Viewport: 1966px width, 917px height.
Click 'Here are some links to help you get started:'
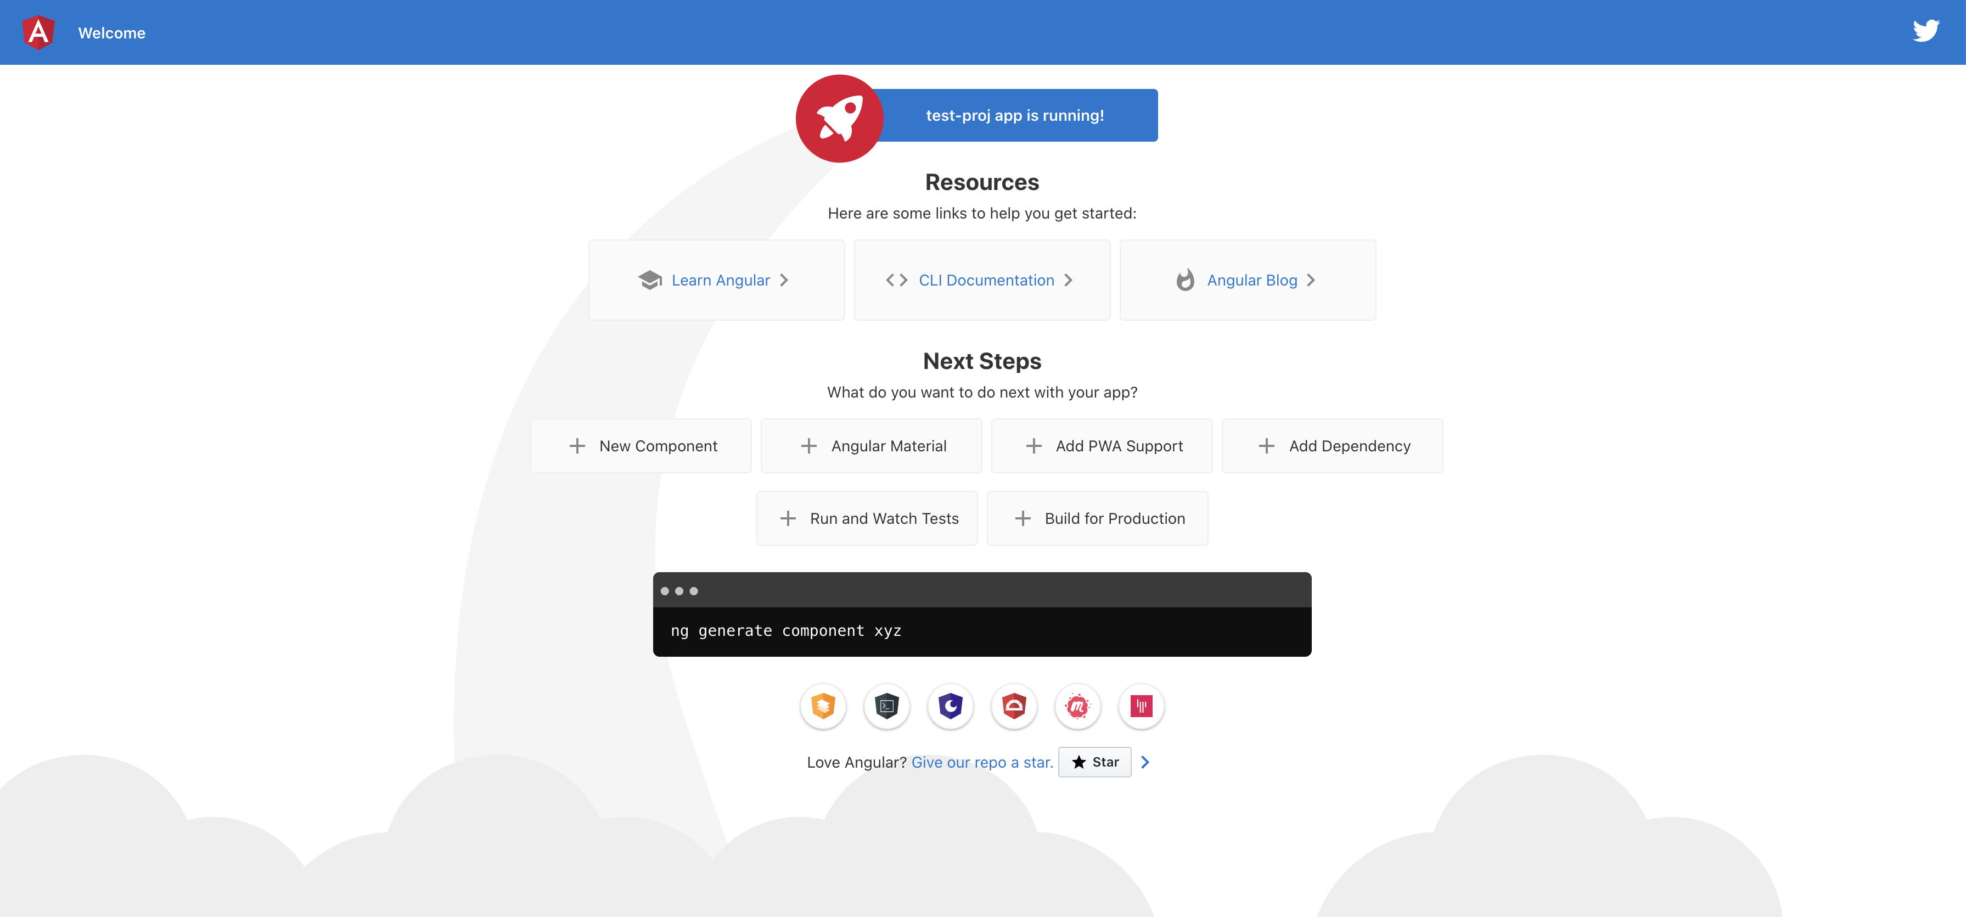982,214
